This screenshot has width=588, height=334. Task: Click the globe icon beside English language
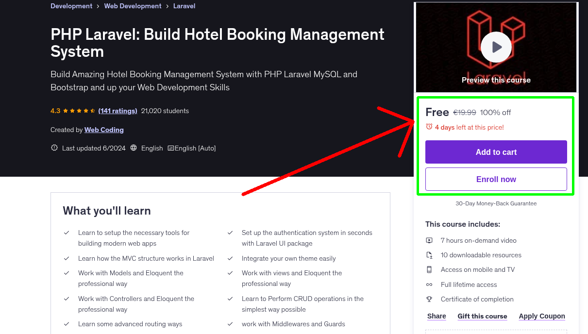coord(134,148)
